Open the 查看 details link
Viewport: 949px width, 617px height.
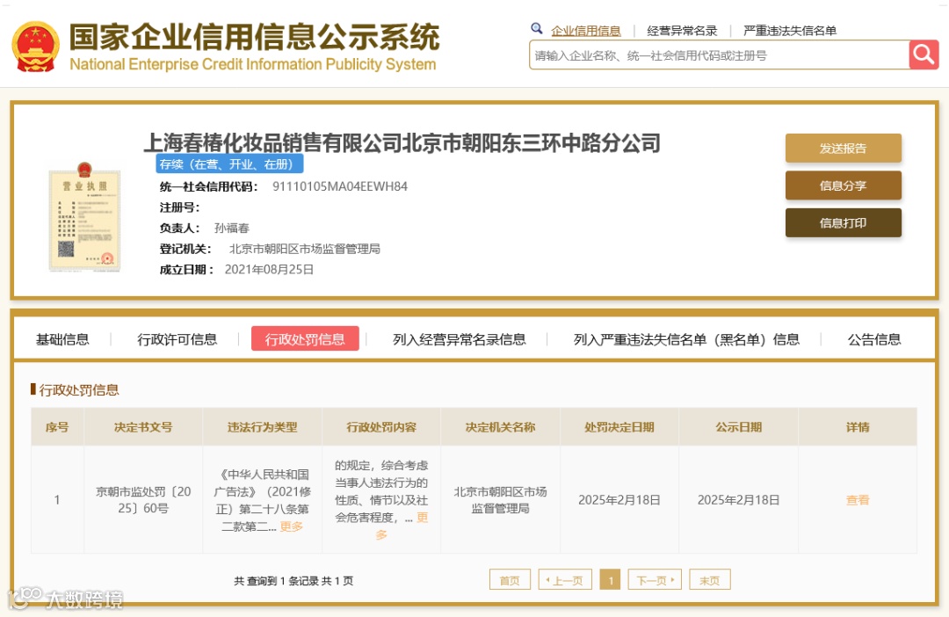858,499
